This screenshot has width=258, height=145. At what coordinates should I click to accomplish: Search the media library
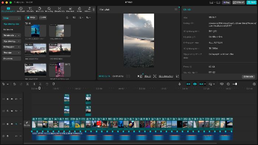pos(67,18)
